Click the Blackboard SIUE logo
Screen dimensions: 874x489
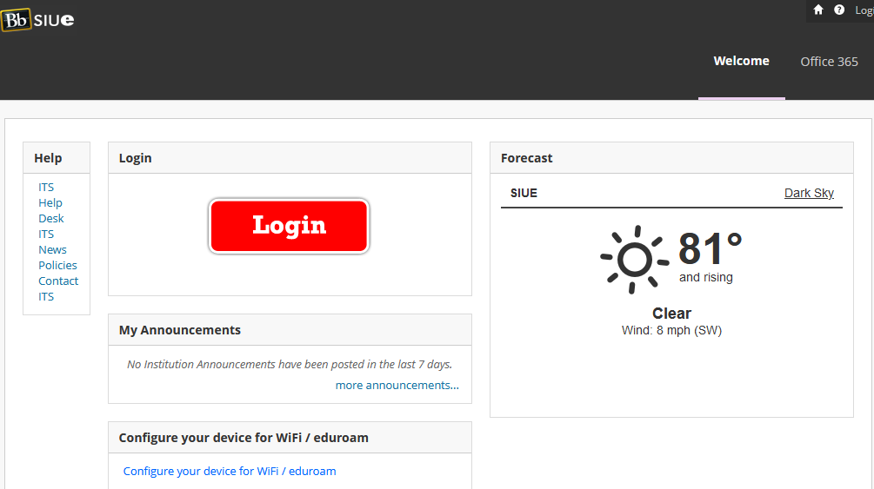(x=38, y=20)
